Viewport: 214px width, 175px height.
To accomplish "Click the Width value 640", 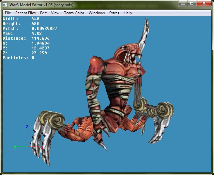I will (35, 19).
